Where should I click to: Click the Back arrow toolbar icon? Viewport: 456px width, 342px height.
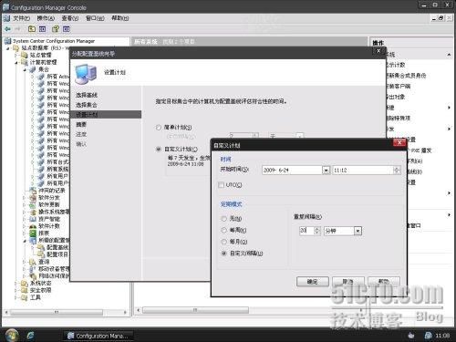click(x=7, y=29)
